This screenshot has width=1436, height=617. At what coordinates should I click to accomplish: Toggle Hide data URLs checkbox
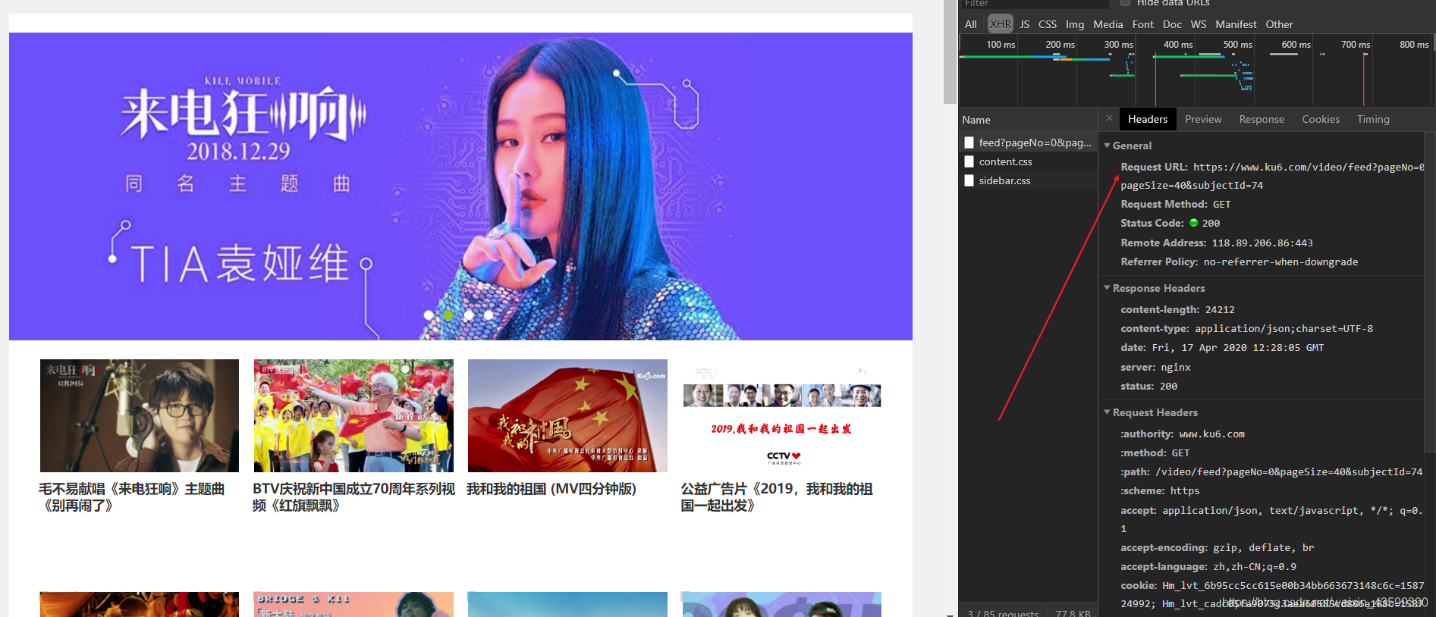pyautogui.click(x=1125, y=3)
